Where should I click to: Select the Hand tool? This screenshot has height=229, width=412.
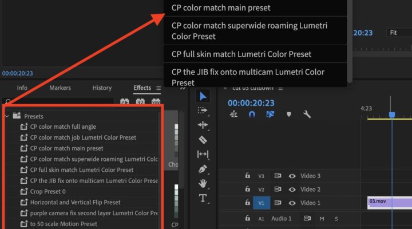(203, 183)
